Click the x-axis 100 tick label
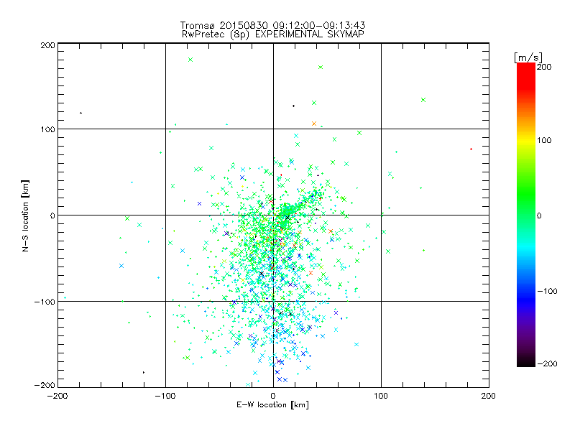The height and width of the screenshot is (431, 575). 381,396
